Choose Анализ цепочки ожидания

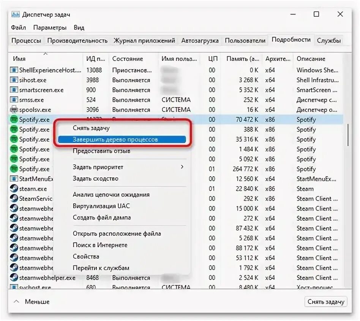pyautogui.click(x=122, y=194)
